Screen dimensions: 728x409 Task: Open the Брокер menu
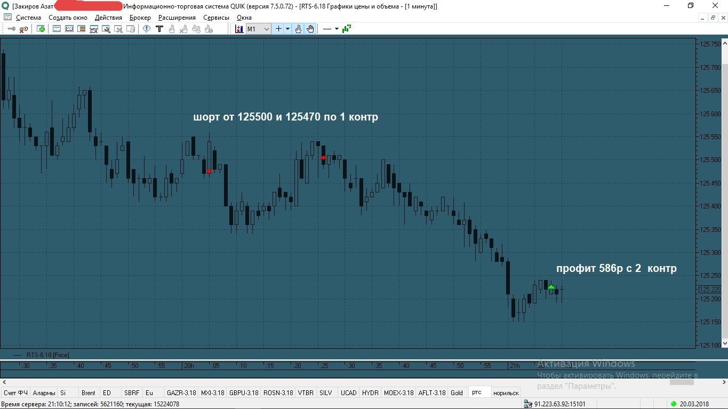tap(140, 18)
